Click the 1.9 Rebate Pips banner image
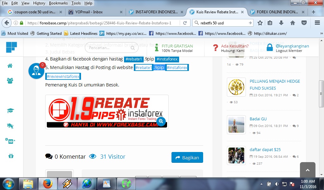This screenshot has height=190, width=324. pyautogui.click(x=107, y=112)
